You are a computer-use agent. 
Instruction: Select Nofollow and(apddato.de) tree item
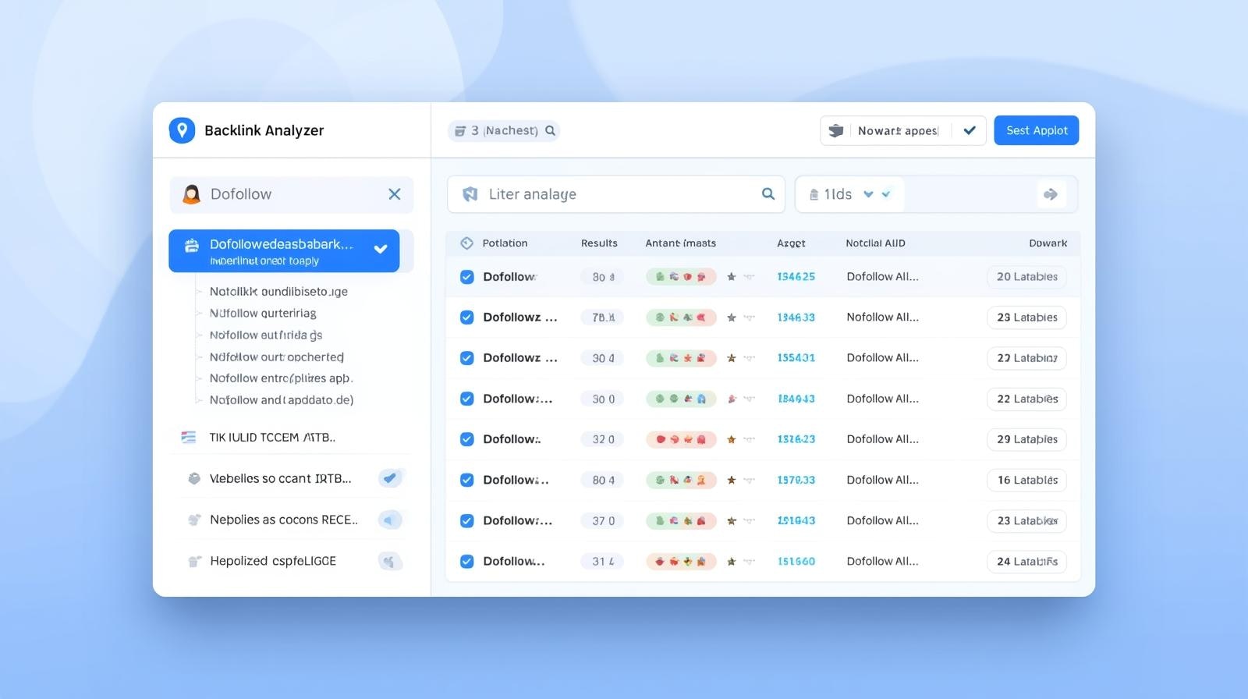(282, 400)
